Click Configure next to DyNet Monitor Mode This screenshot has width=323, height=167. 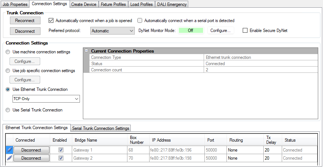[220, 31]
